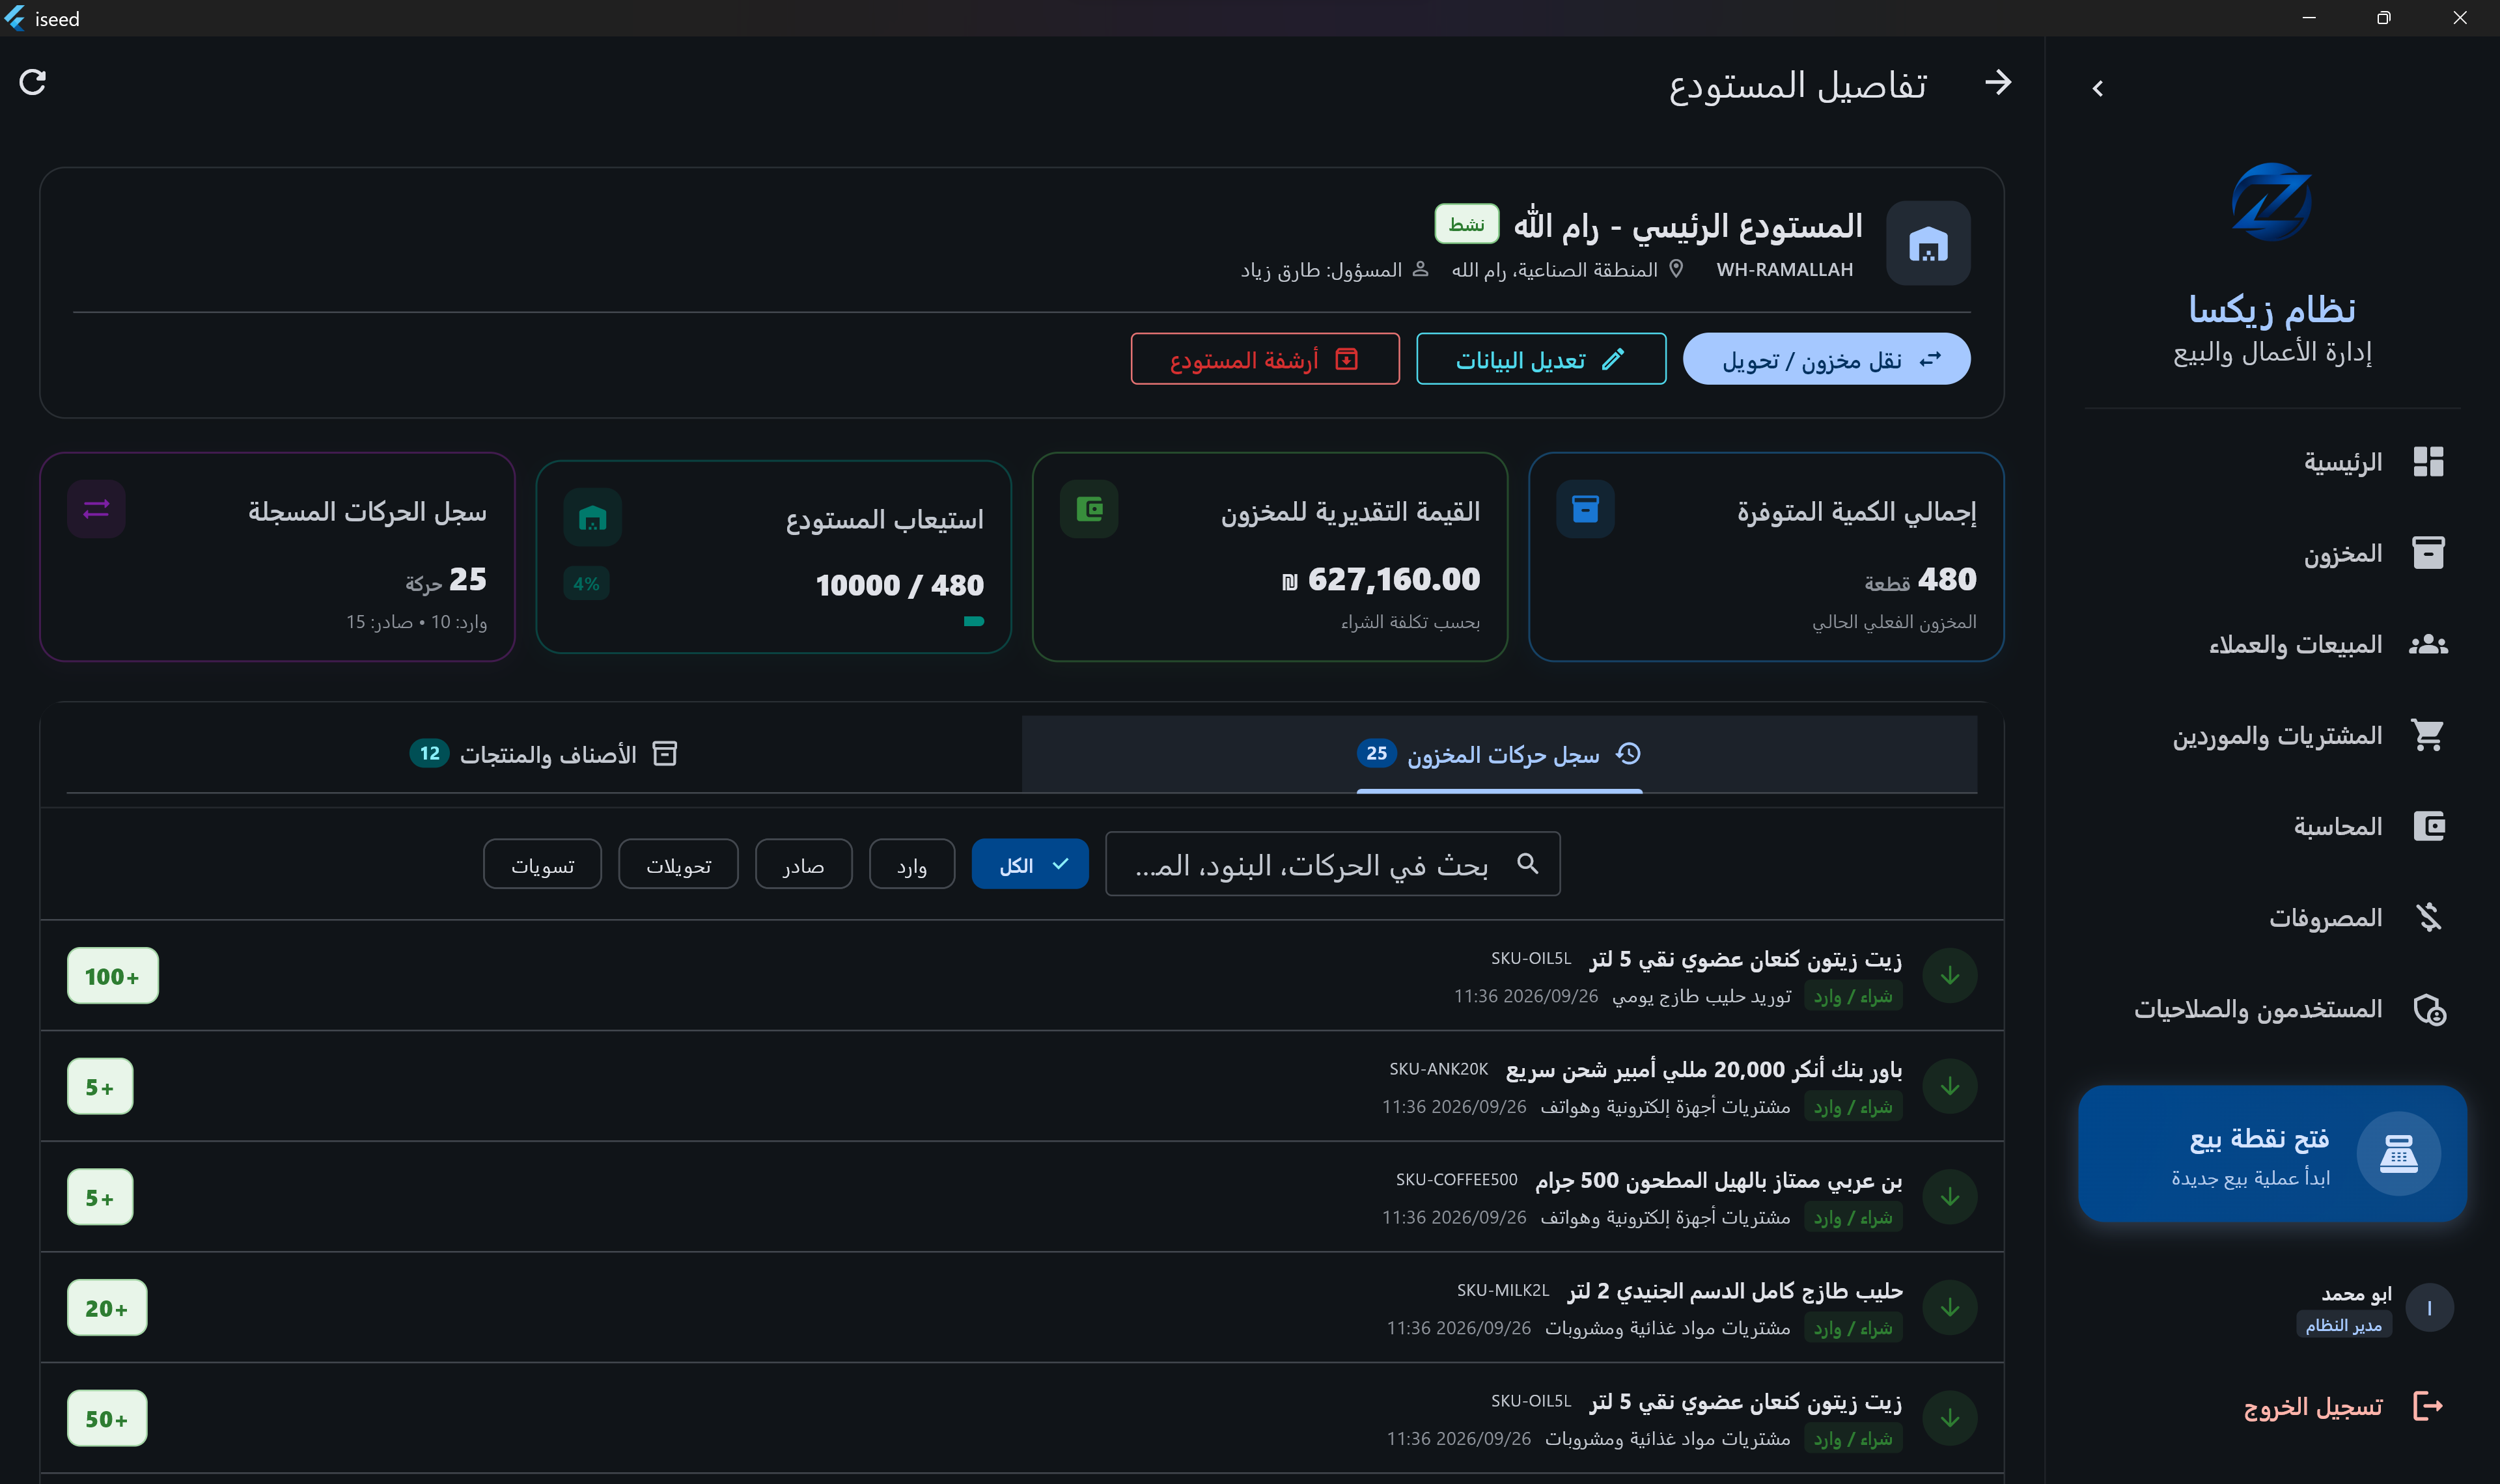
Task: Click the WH-RAMALLAH warehouse code
Action: pos(1784,270)
